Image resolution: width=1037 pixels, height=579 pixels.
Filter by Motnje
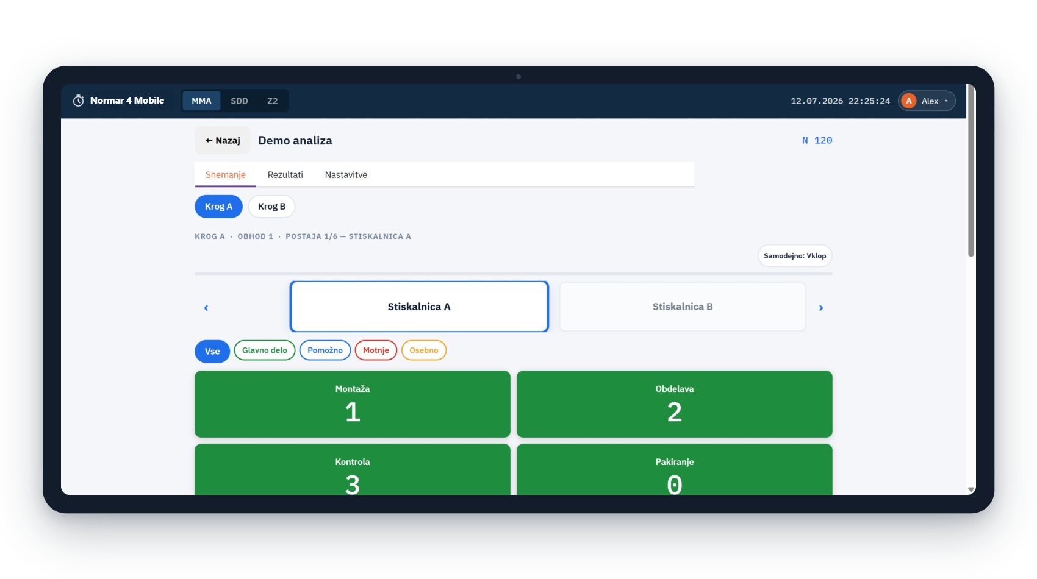(376, 350)
